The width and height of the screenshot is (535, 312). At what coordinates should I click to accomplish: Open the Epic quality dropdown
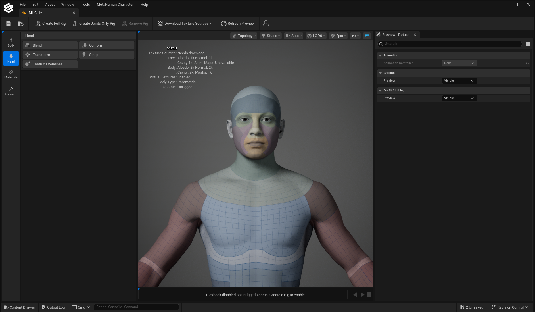pos(338,36)
